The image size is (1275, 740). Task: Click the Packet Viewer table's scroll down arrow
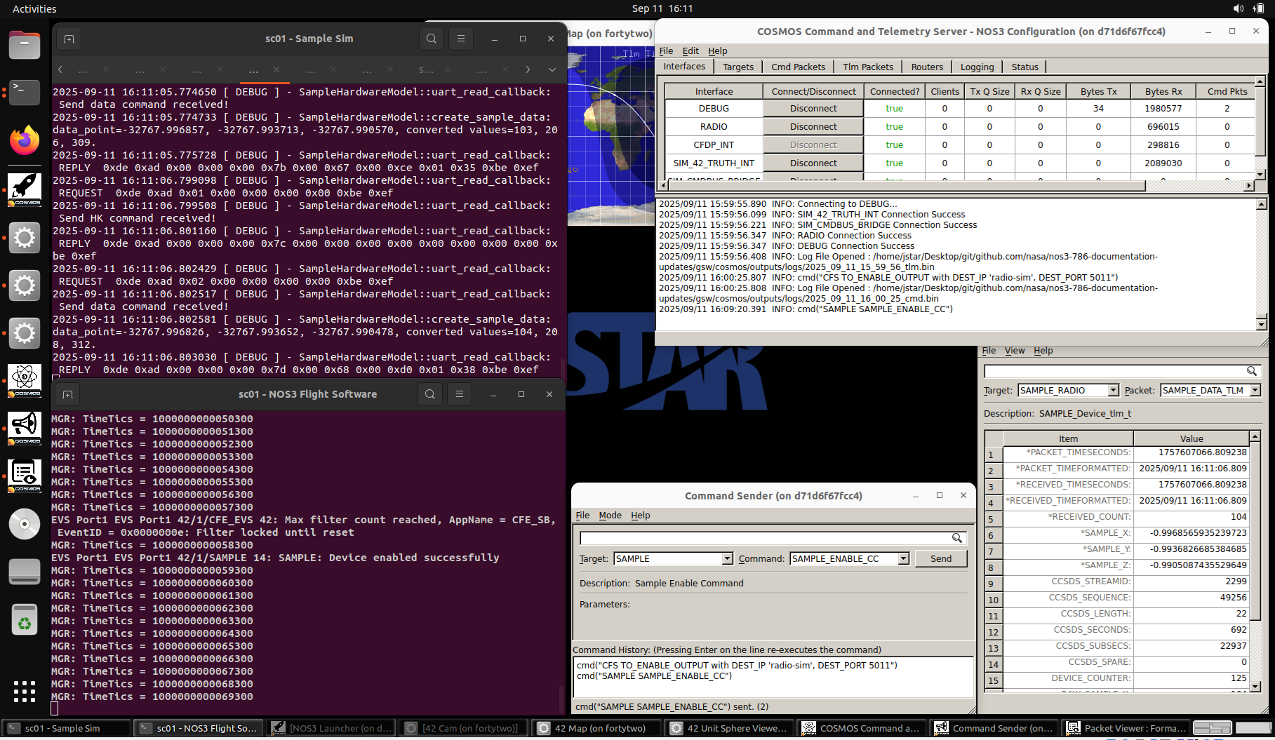click(x=1255, y=687)
